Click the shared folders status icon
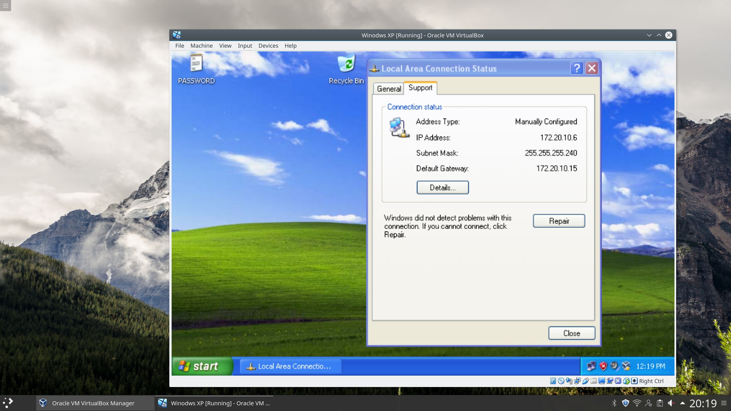This screenshot has height=411, width=731. (594, 381)
